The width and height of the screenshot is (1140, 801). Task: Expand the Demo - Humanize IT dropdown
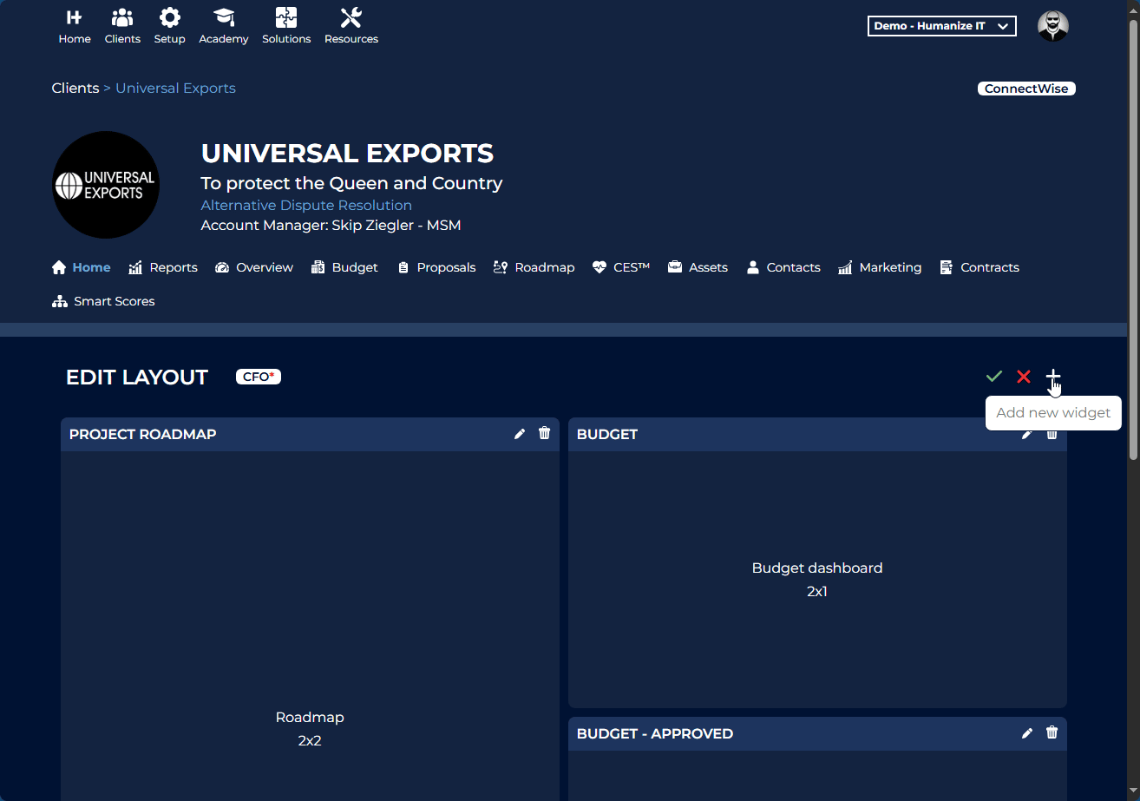point(942,26)
